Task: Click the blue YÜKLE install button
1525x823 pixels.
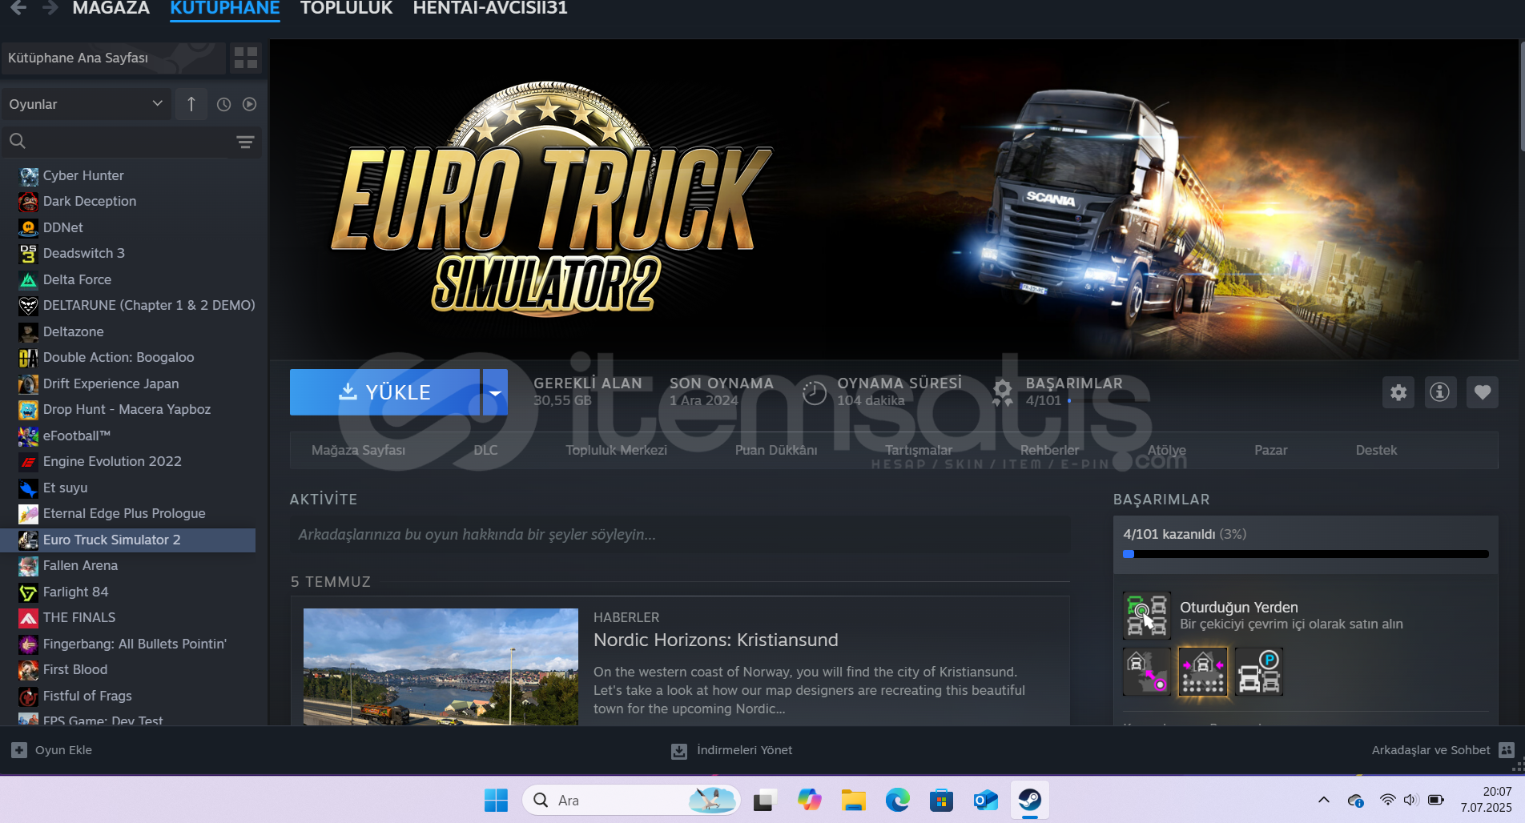Action: (385, 392)
